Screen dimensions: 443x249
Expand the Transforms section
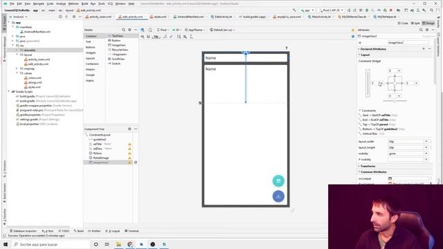click(359, 166)
